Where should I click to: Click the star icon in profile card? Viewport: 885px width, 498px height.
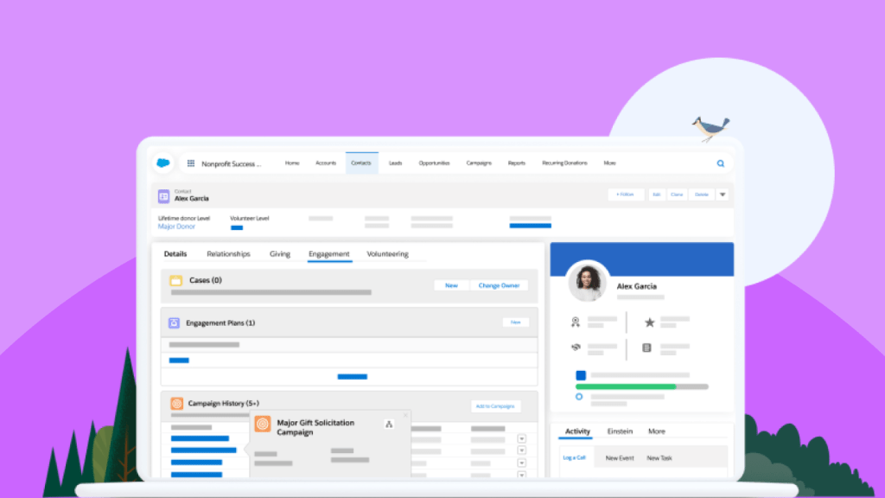tap(650, 322)
